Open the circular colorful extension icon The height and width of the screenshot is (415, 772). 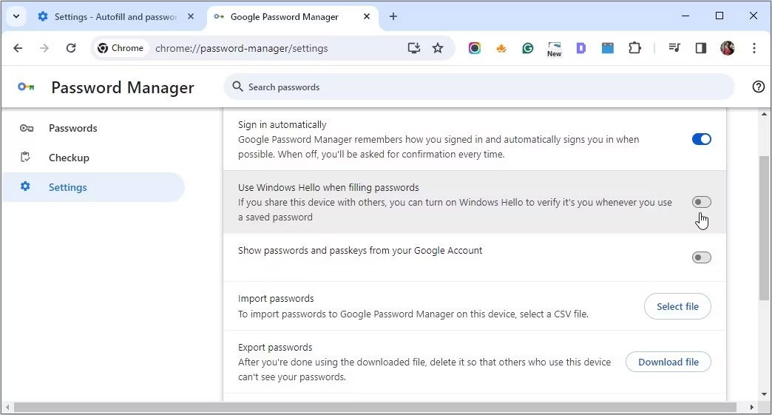475,48
